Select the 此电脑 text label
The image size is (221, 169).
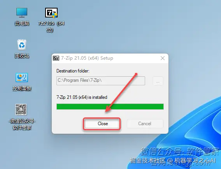[22, 23]
